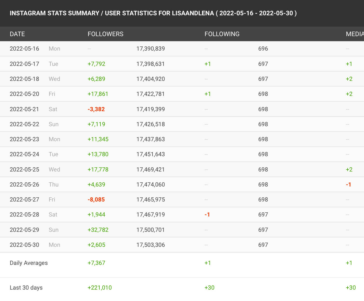364x301 pixels.
Task: Click the MEDIA column header
Action: (x=355, y=34)
